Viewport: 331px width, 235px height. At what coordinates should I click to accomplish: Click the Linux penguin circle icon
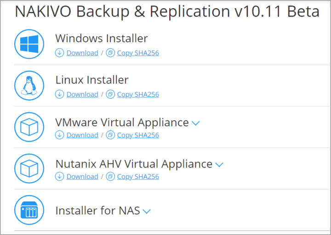tap(29, 85)
